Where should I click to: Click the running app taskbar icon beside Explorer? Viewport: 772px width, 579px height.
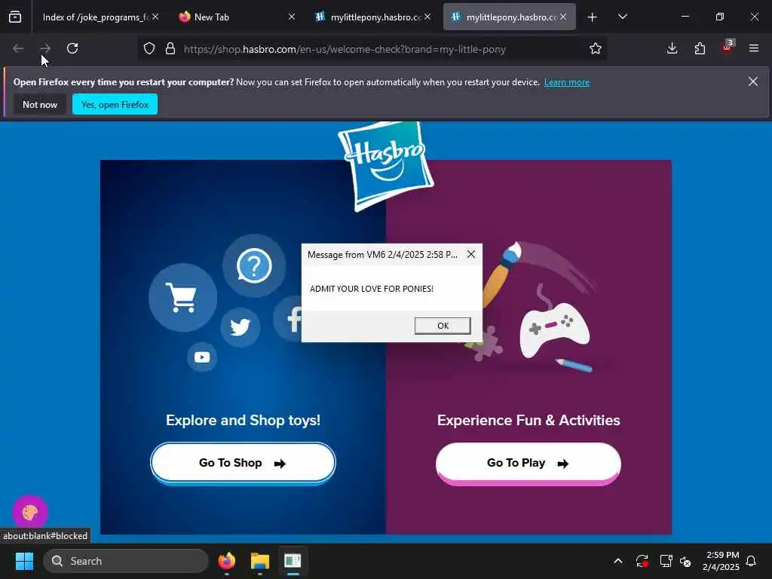[x=293, y=561]
